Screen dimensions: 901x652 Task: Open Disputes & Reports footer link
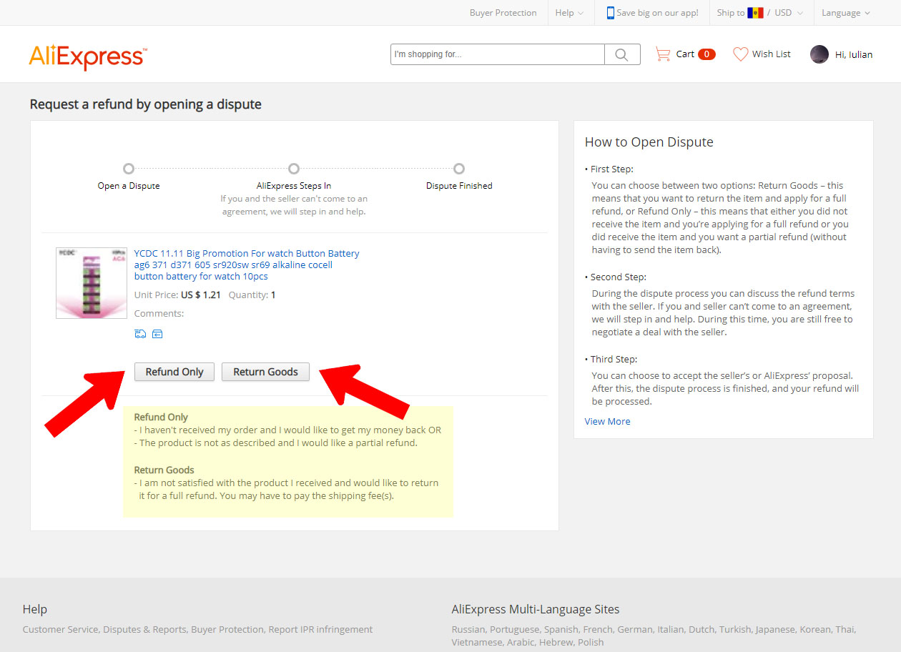point(144,630)
